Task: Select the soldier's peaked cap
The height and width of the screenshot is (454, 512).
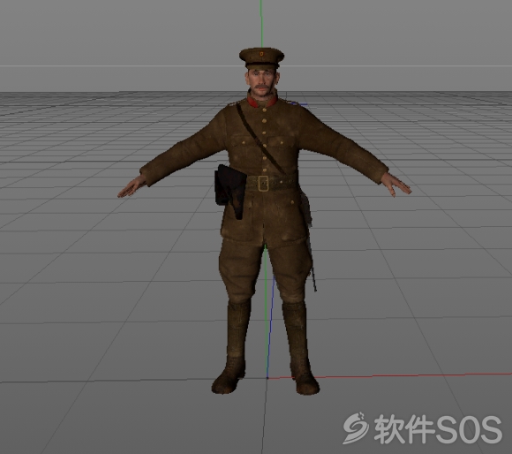Action: (261, 58)
